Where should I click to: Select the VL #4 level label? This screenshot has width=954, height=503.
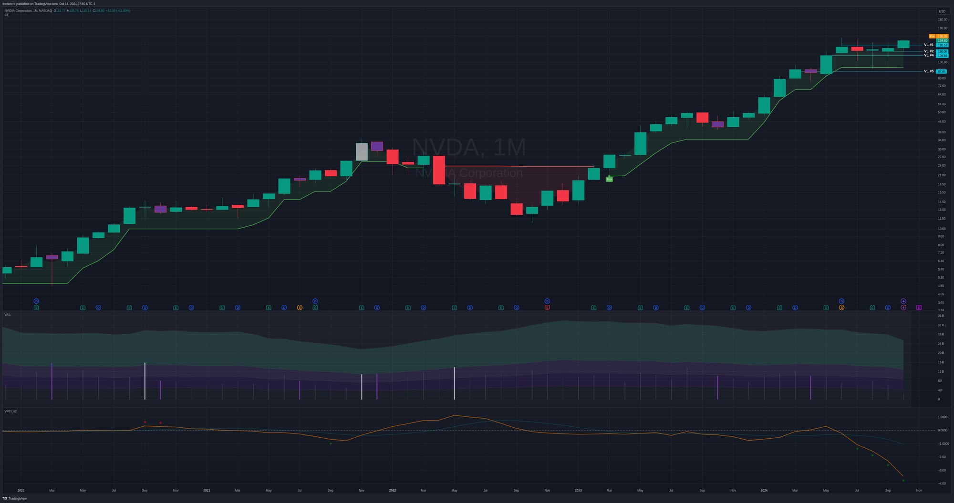pos(929,55)
